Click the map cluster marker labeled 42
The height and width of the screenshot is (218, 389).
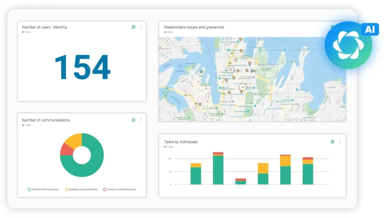click(x=243, y=87)
